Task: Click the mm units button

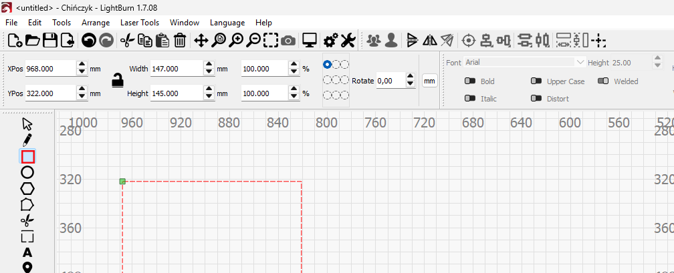Action: [x=429, y=81]
